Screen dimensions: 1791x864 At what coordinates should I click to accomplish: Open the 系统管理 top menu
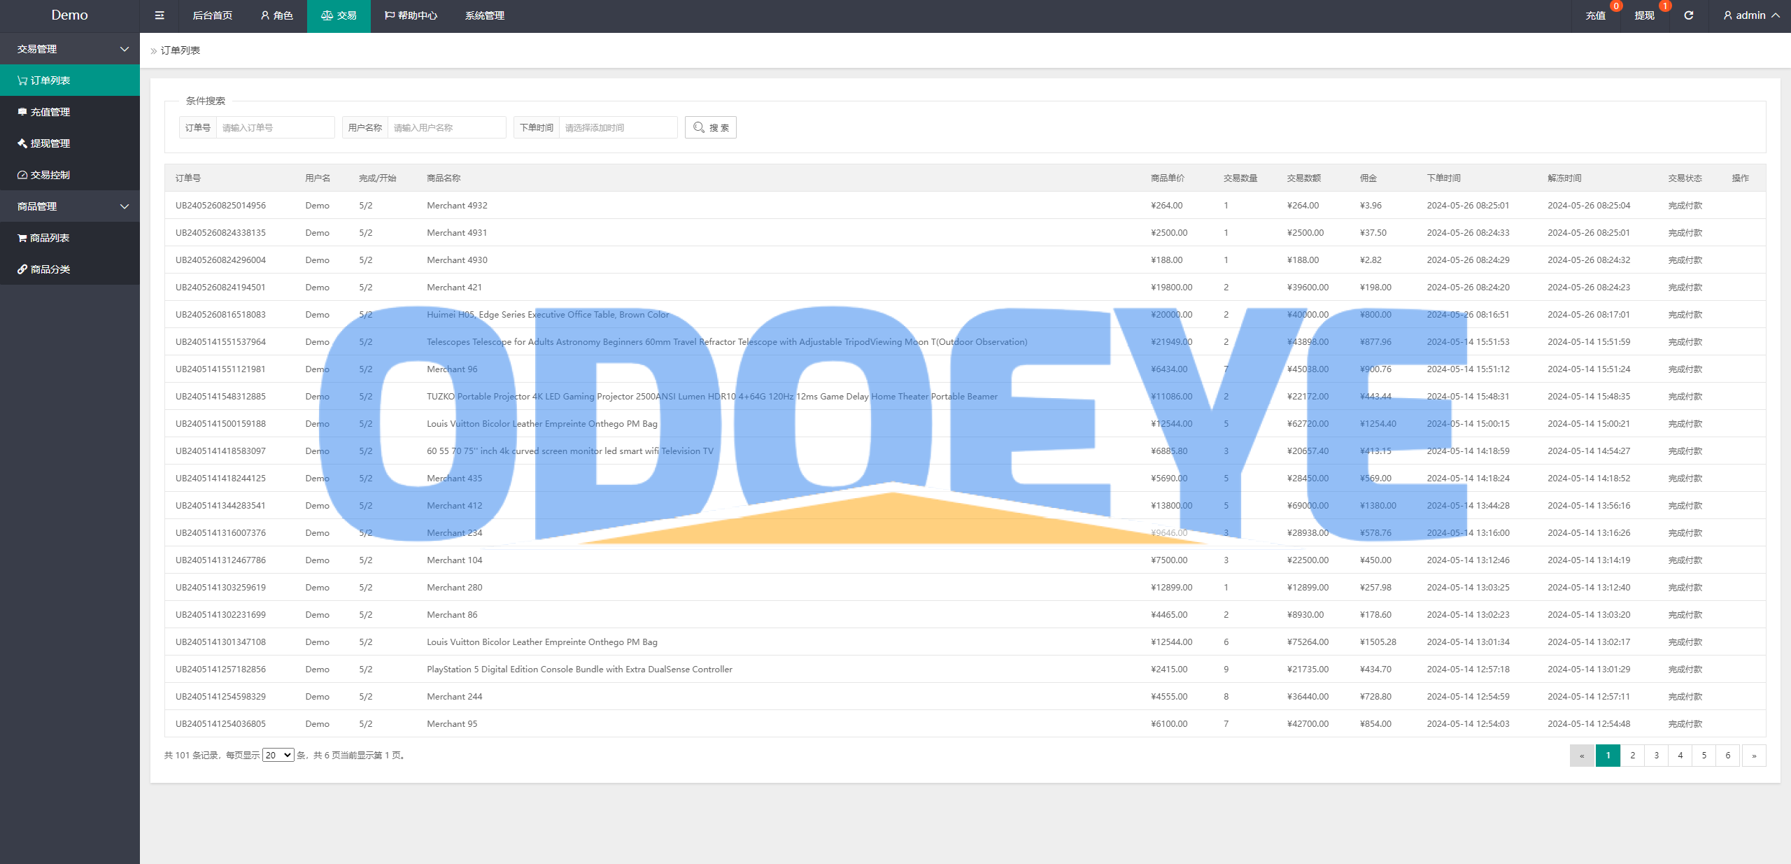pyautogui.click(x=485, y=15)
